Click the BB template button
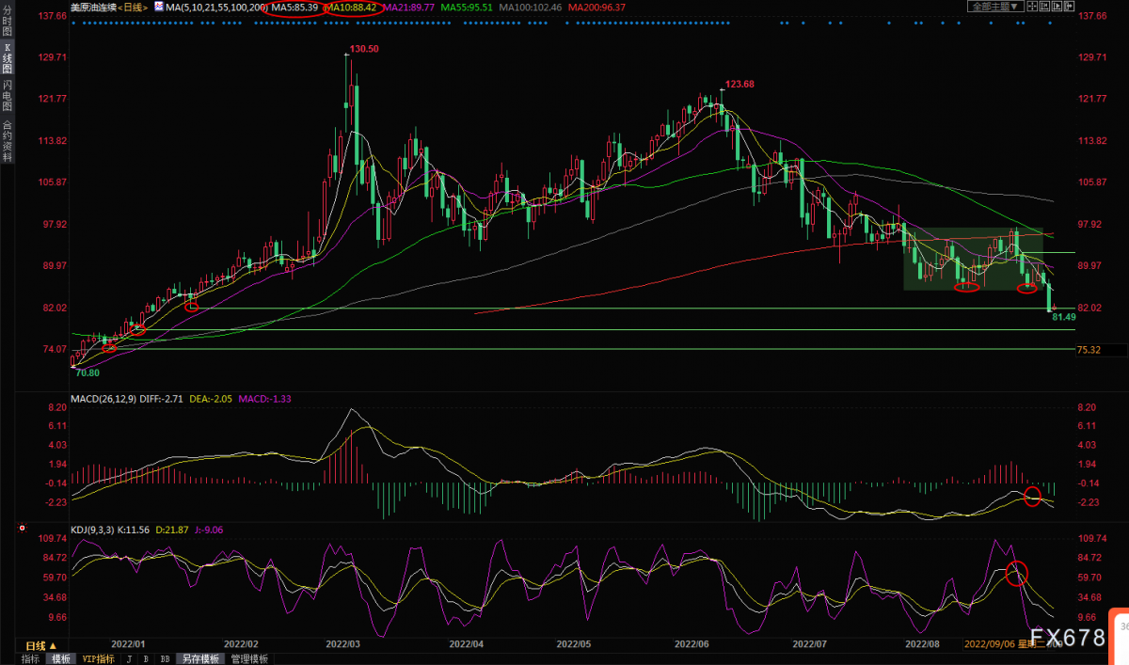Viewport: 1129px width, 665px height. click(165, 658)
